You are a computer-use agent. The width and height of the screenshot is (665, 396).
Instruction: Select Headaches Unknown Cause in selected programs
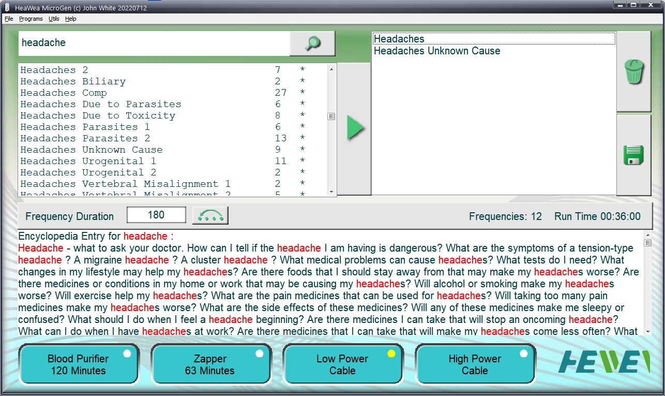click(x=437, y=51)
